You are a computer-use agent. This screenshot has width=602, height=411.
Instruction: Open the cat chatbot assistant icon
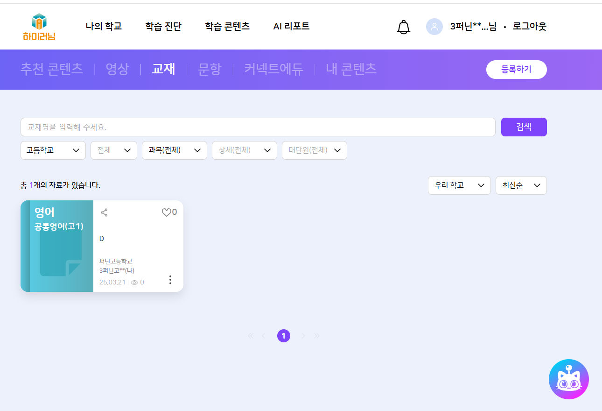[568, 379]
